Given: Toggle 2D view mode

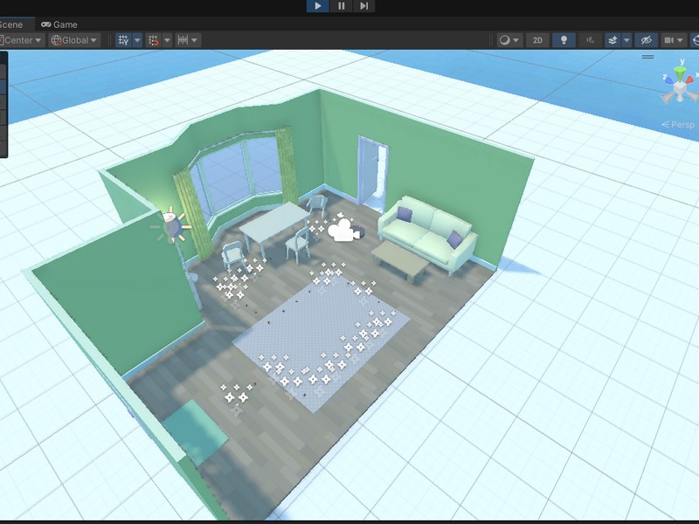Looking at the screenshot, I should tap(538, 40).
